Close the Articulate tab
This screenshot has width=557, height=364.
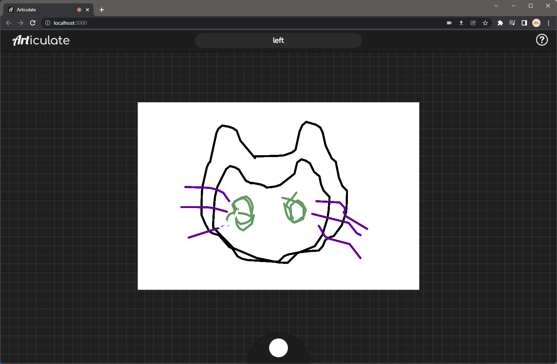[87, 10]
